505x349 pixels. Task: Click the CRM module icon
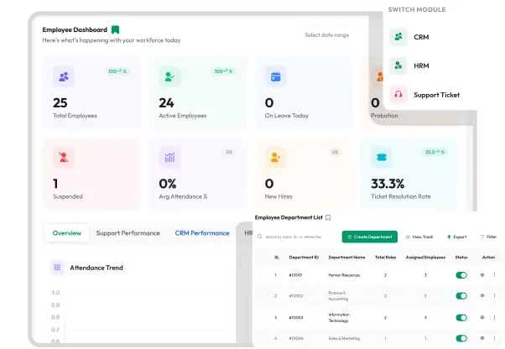click(398, 37)
